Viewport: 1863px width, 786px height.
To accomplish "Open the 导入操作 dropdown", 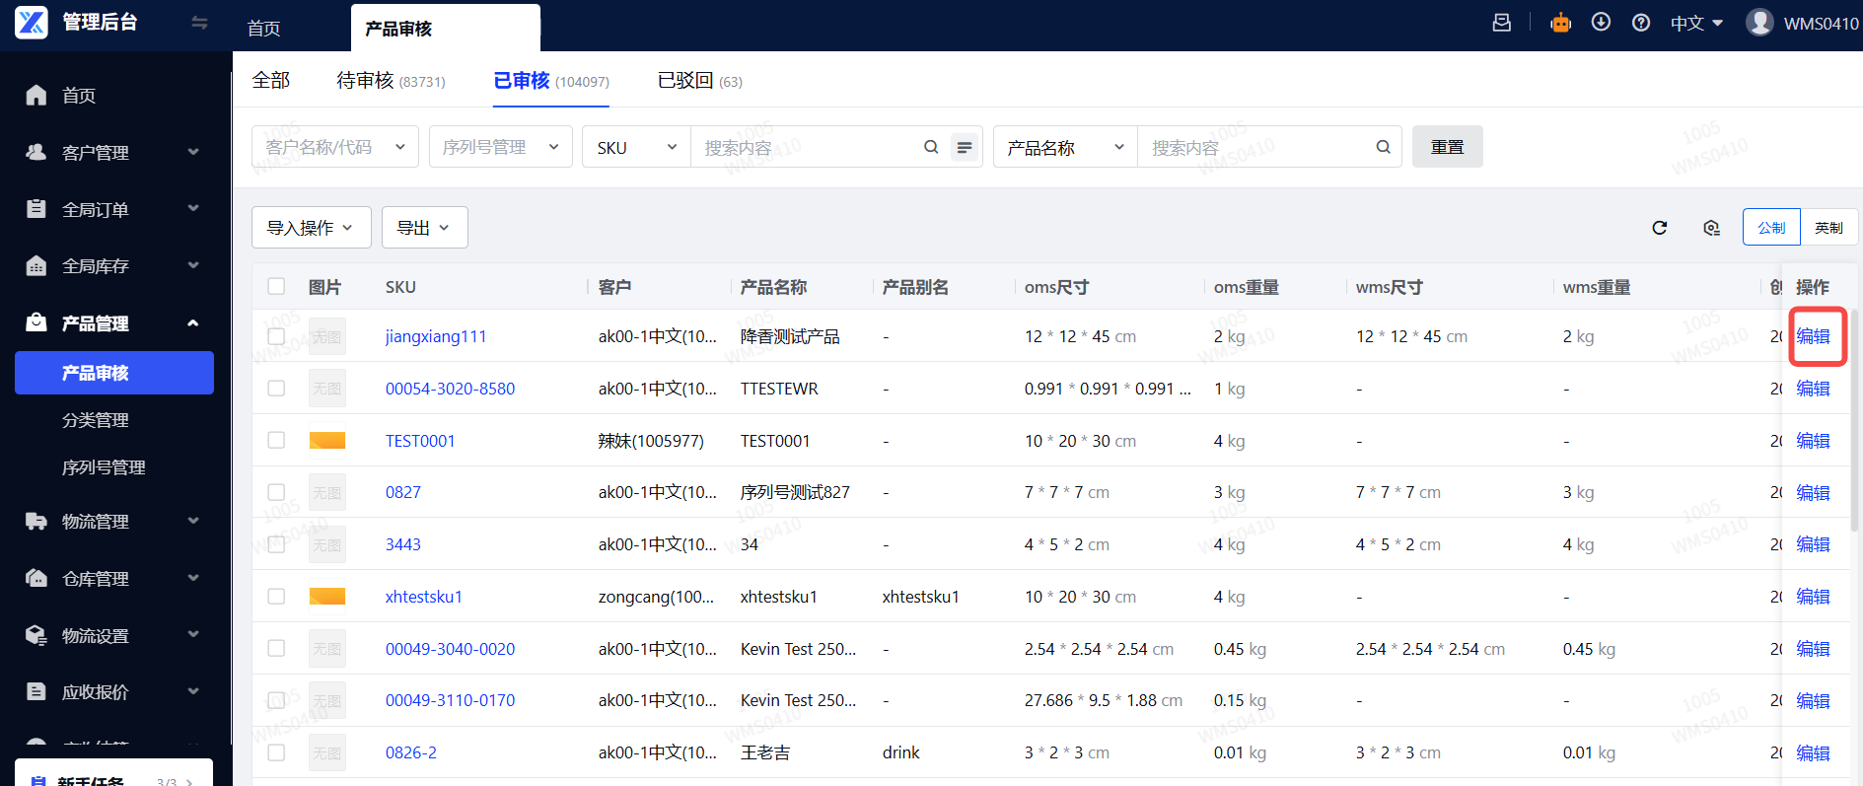I will click(312, 228).
